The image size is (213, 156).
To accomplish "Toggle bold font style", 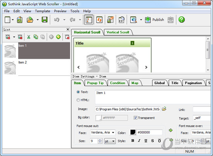I will pyautogui.click(x=133, y=141).
